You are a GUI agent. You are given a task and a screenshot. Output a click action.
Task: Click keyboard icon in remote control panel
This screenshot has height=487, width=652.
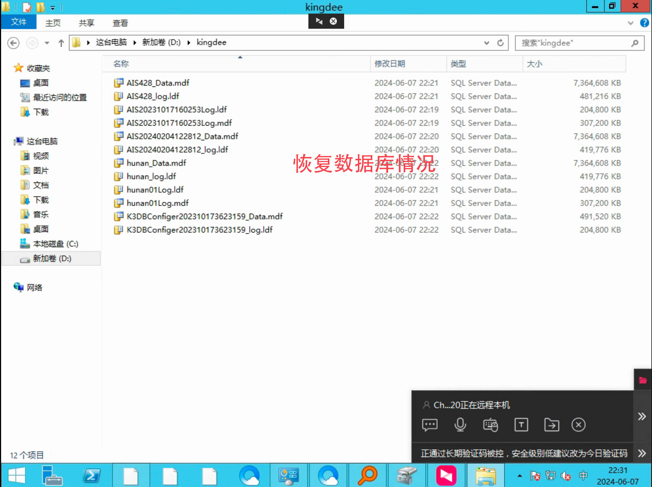(x=490, y=425)
